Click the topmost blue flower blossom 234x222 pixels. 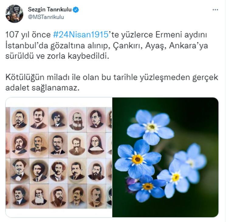click(x=150, y=127)
